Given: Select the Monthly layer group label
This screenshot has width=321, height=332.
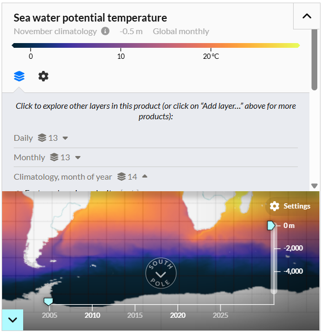Looking at the screenshot, I should point(29,157).
